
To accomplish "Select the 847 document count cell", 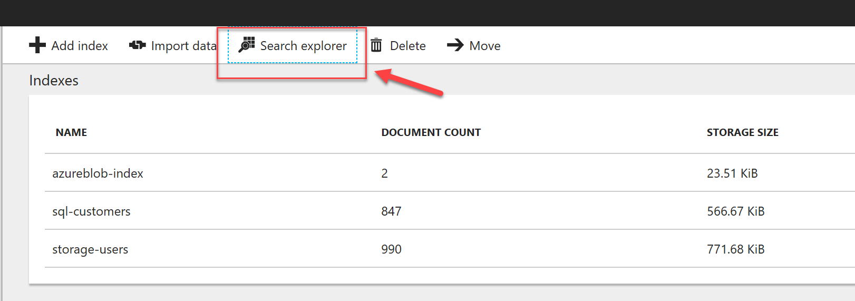I will coord(391,211).
